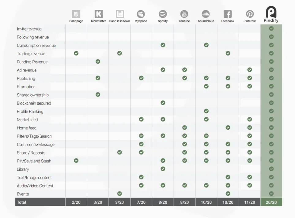Image resolution: width=295 pixels, height=218 pixels.
Task: Click Myspace's Market feed checkmark
Action: click(141, 120)
